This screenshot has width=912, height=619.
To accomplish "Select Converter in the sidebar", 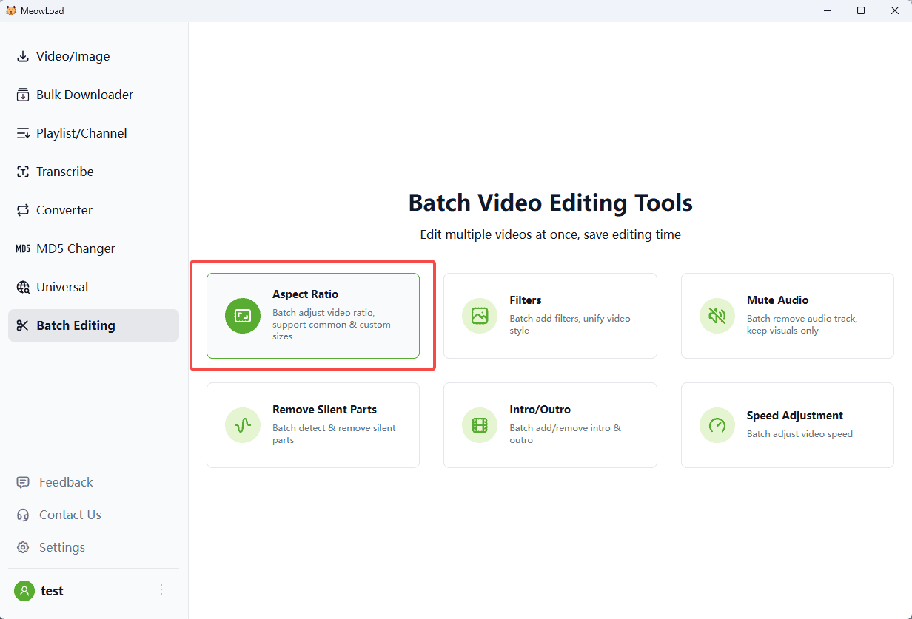I will (64, 210).
